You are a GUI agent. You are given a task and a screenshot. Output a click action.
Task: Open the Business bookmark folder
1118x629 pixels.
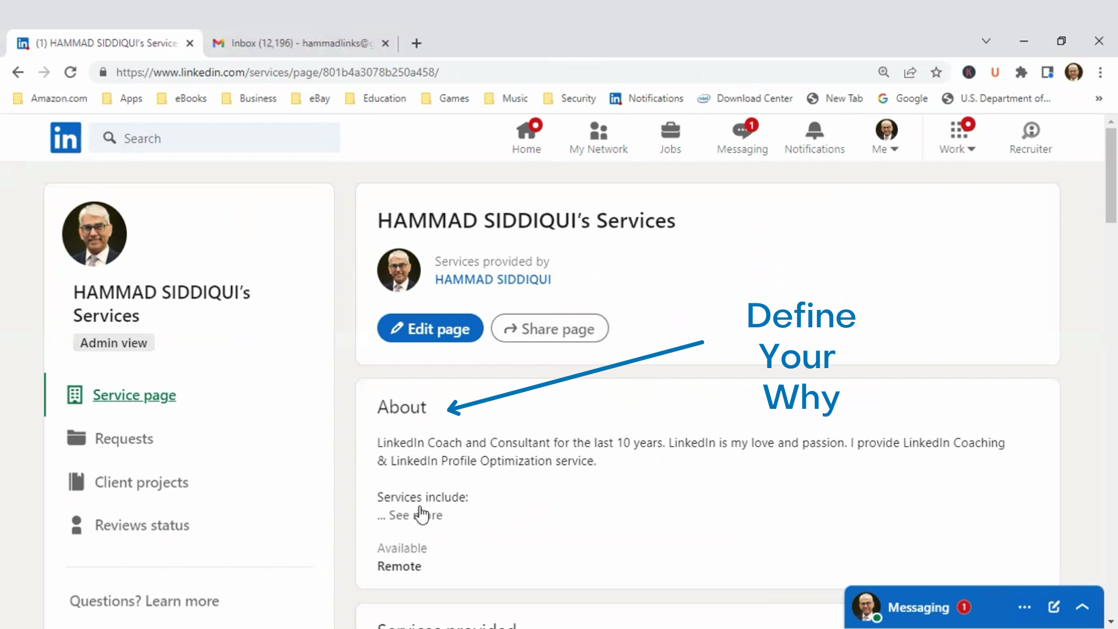(x=249, y=98)
